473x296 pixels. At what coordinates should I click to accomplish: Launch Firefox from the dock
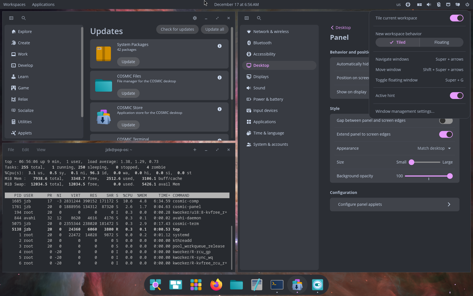[216, 285]
